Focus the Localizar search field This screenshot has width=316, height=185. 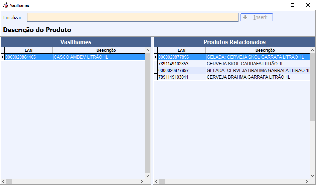click(133, 17)
